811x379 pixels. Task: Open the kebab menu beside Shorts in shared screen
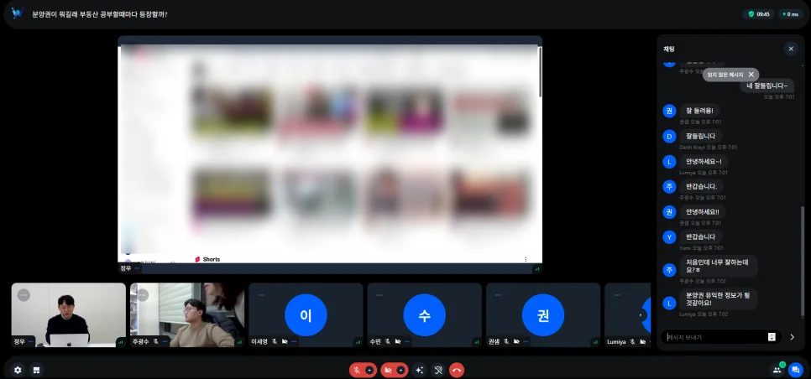pyautogui.click(x=526, y=259)
